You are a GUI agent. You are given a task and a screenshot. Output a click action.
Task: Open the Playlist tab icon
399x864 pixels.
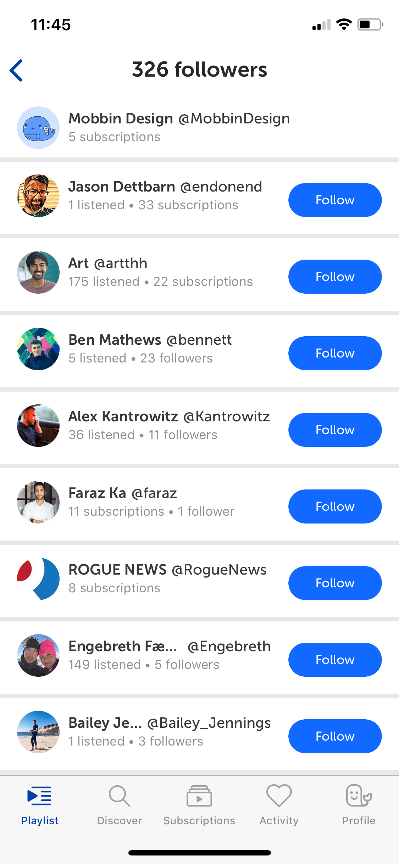(39, 796)
